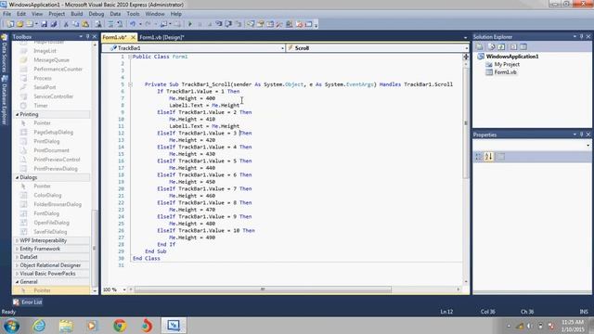This screenshot has height=334, width=594.
Task: Open Object Browser from the toolbar icon
Action: (x=270, y=24)
